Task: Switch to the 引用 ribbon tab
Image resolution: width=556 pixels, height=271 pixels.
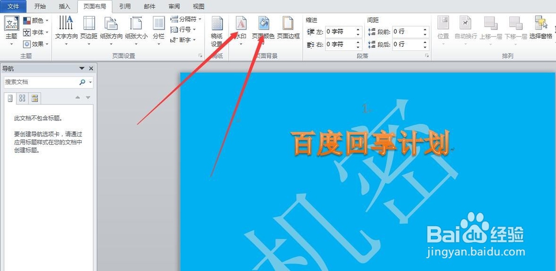Action: tap(125, 6)
